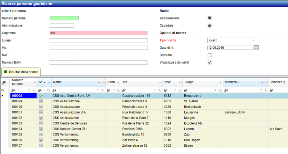Toggle the Assicurazione role checkbox

[210, 18]
